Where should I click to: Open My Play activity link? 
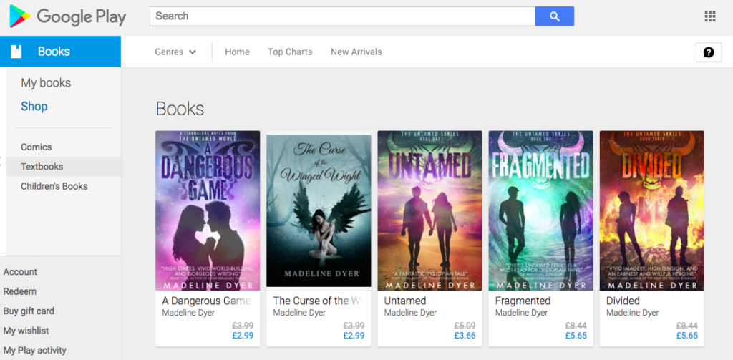[x=34, y=350]
